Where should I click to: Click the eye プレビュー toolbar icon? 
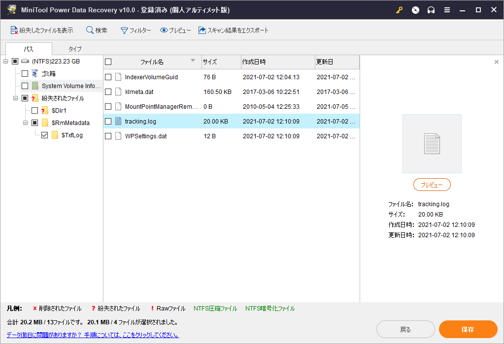pos(165,31)
